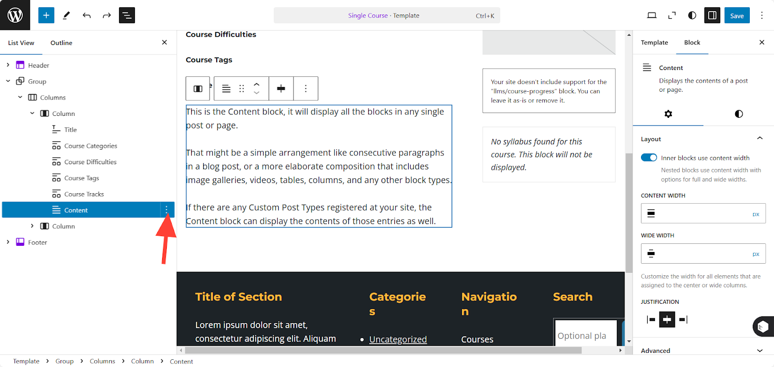Open the block inserter plus button
774x367 pixels.
(x=46, y=15)
